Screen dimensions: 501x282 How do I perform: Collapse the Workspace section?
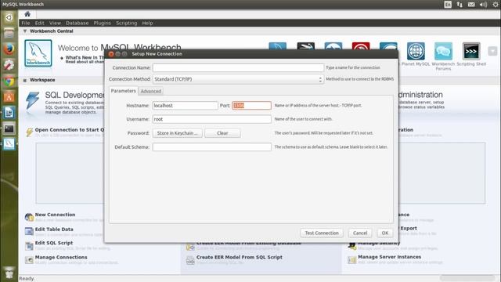click(x=25, y=80)
